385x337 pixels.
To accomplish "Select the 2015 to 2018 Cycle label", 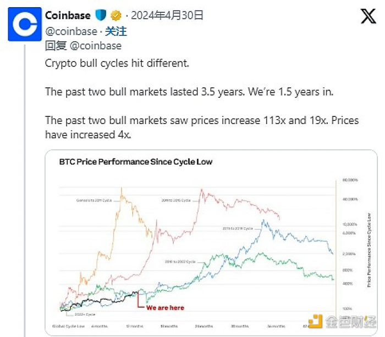I will pos(238,228).
